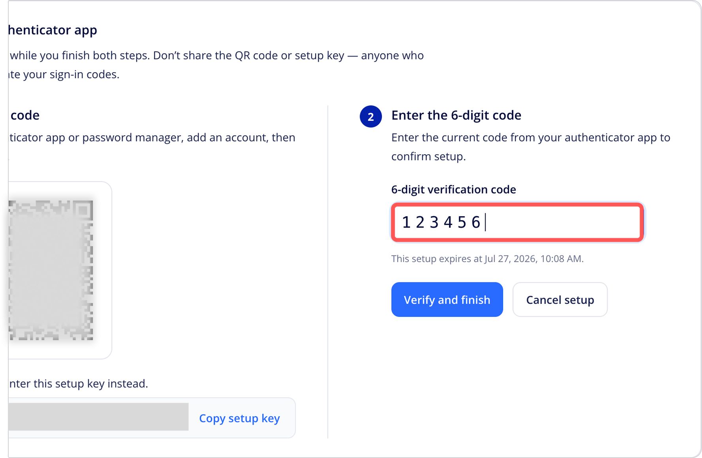This screenshot has height=458, width=702.
Task: Click the vertical divider between steps
Action: tap(328, 272)
